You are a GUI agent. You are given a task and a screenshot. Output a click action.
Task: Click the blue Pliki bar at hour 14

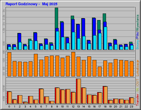(x=83, y=27)
